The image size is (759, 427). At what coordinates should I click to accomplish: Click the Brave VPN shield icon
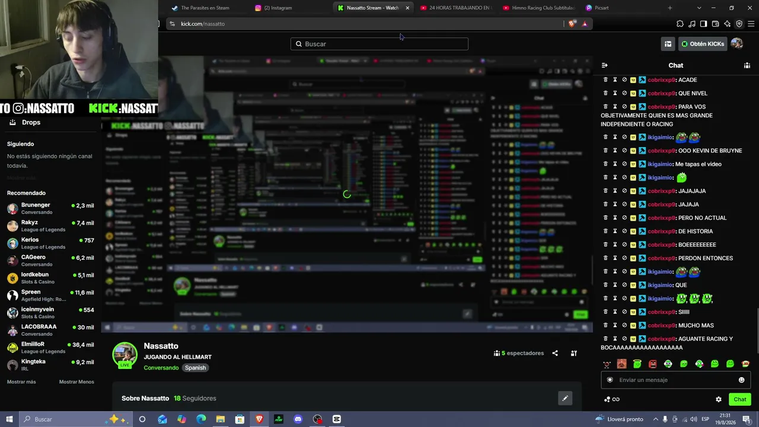click(x=739, y=24)
